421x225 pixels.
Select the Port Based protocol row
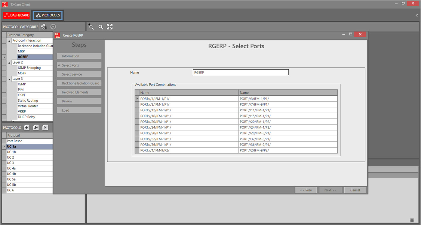click(x=29, y=141)
